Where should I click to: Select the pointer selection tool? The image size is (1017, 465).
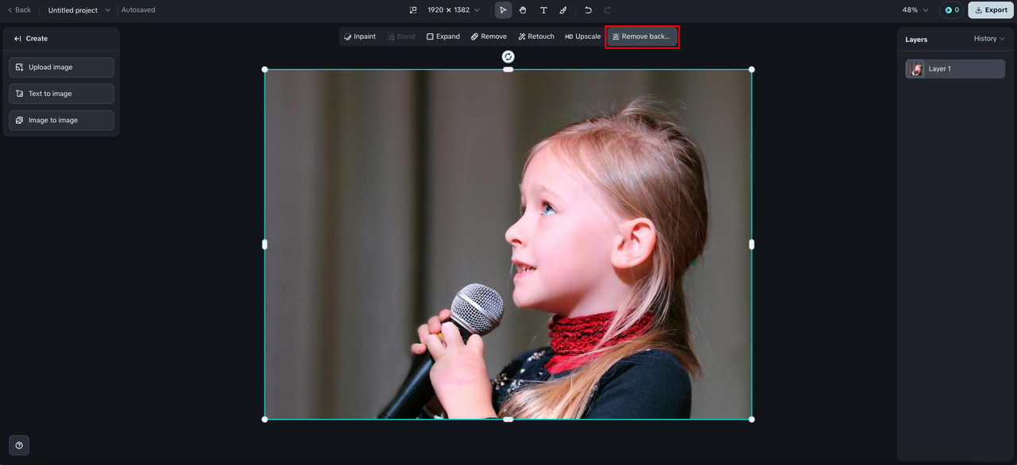point(503,10)
